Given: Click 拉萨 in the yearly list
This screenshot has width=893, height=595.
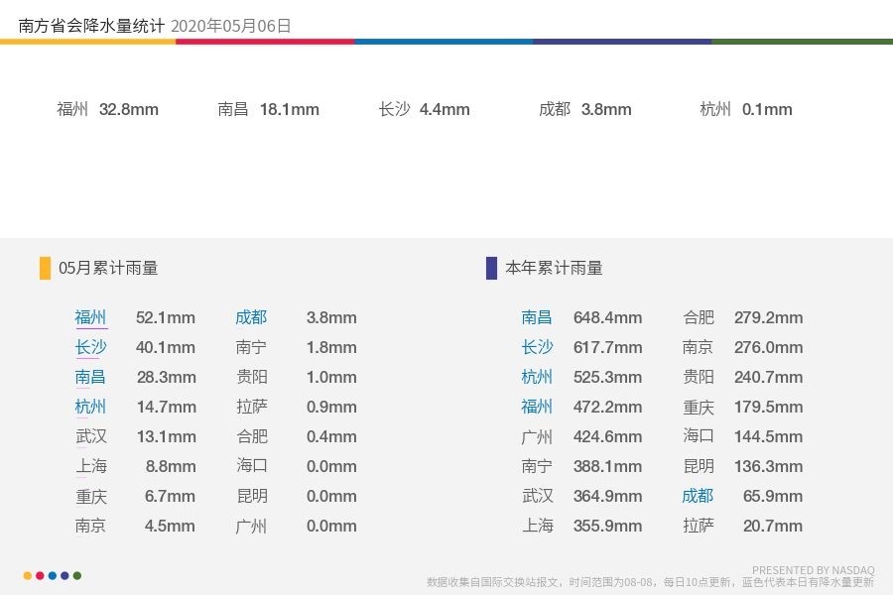Looking at the screenshot, I should [x=699, y=526].
